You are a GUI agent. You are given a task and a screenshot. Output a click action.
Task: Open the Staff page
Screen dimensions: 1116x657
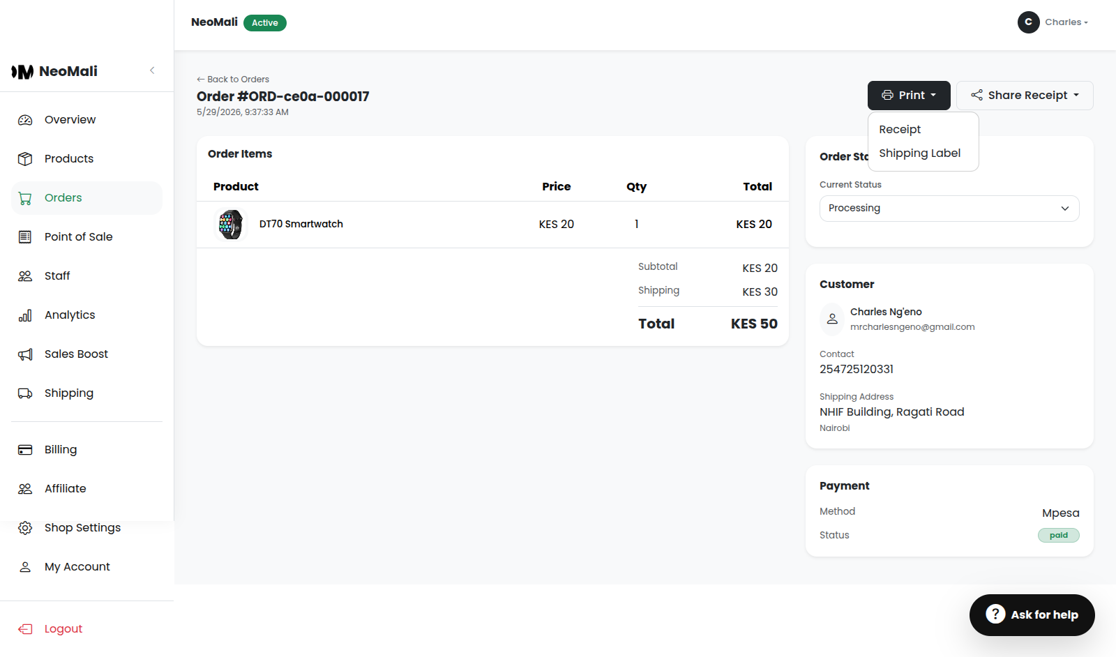pyautogui.click(x=86, y=276)
